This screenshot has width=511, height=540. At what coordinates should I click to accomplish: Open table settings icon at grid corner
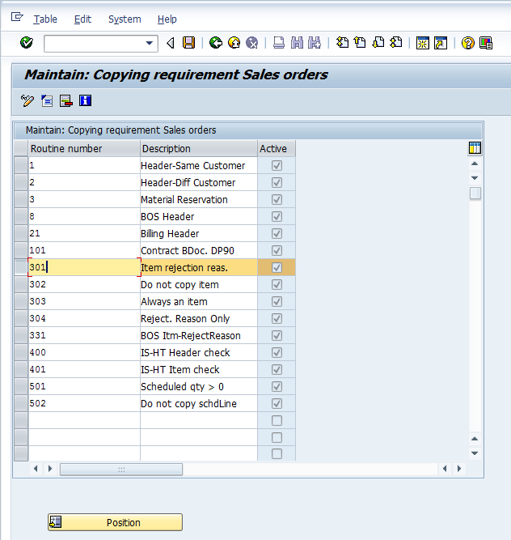(475, 147)
